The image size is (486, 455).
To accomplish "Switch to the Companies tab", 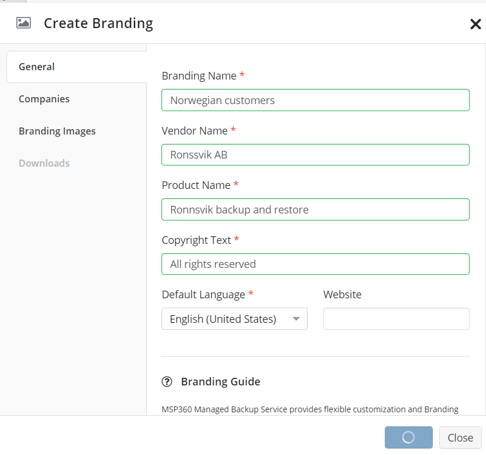I will pyautogui.click(x=44, y=99).
